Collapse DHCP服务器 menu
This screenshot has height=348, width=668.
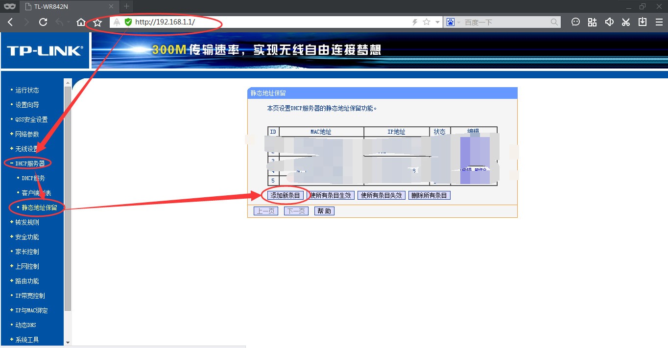(30, 163)
